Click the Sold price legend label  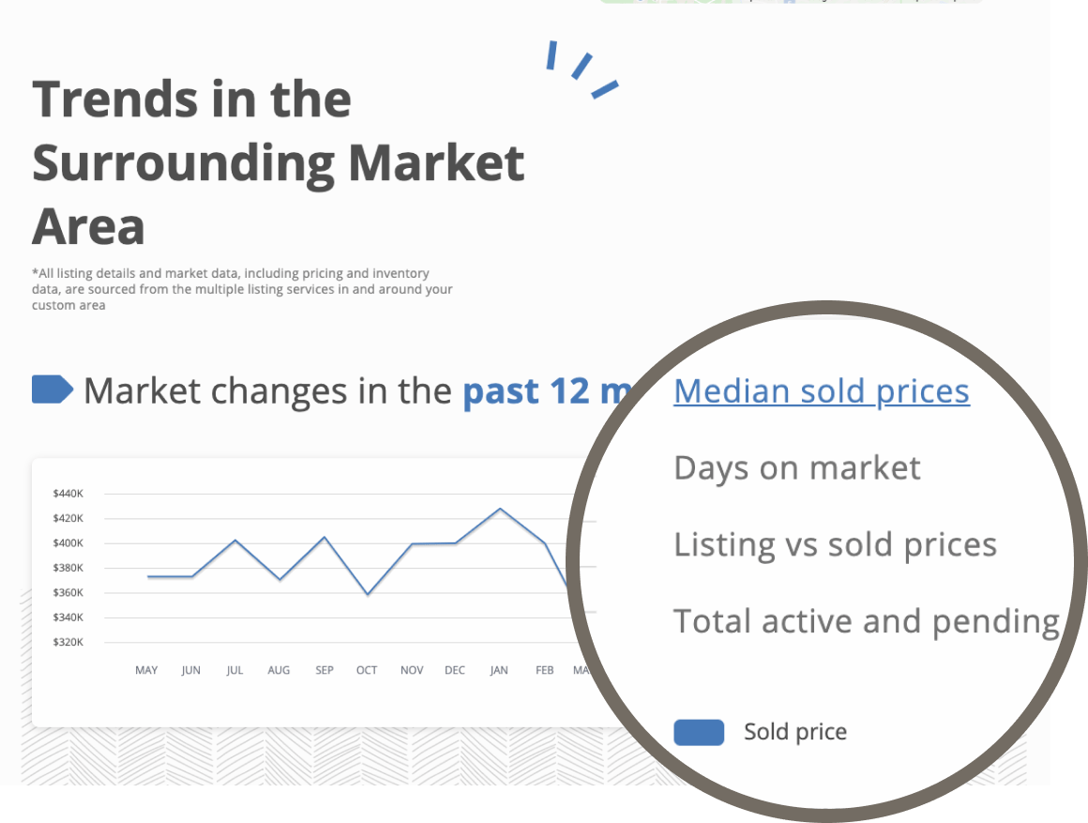(795, 732)
